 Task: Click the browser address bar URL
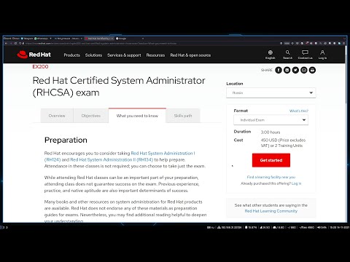point(101,44)
